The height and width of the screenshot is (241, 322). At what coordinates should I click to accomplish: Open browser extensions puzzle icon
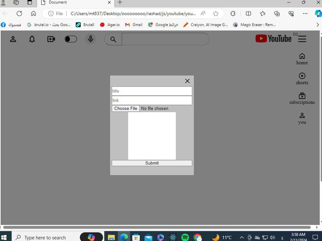point(233,13)
